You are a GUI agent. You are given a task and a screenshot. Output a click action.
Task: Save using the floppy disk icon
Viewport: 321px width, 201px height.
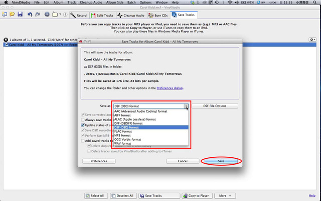[x=20, y=15]
